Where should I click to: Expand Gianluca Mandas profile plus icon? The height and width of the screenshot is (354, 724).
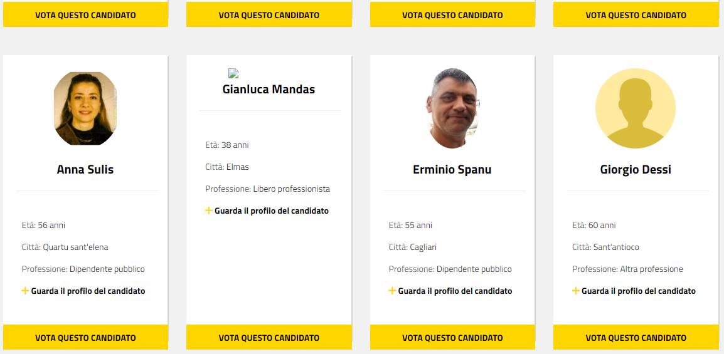[x=209, y=211]
